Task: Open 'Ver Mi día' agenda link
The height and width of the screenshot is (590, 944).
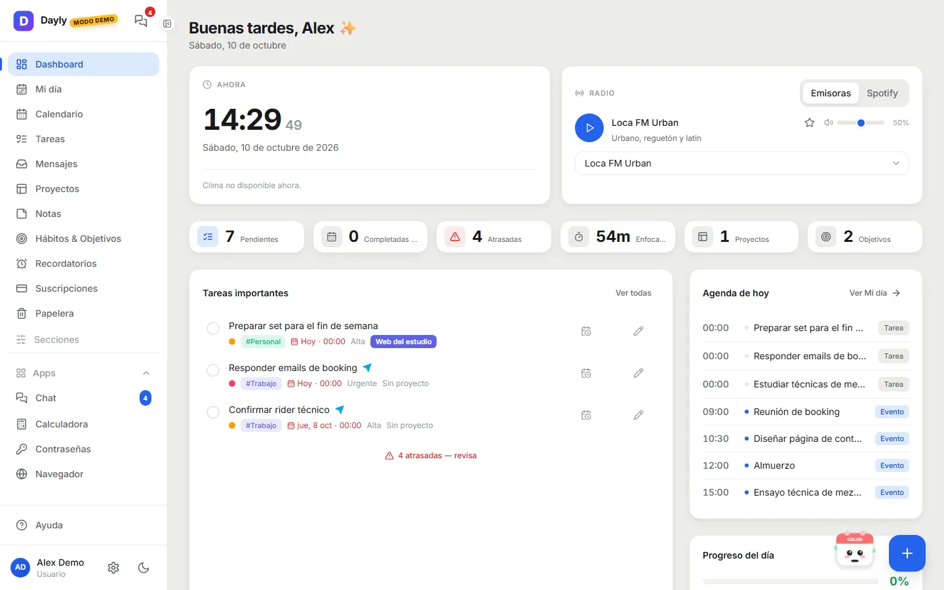Action: coord(875,293)
